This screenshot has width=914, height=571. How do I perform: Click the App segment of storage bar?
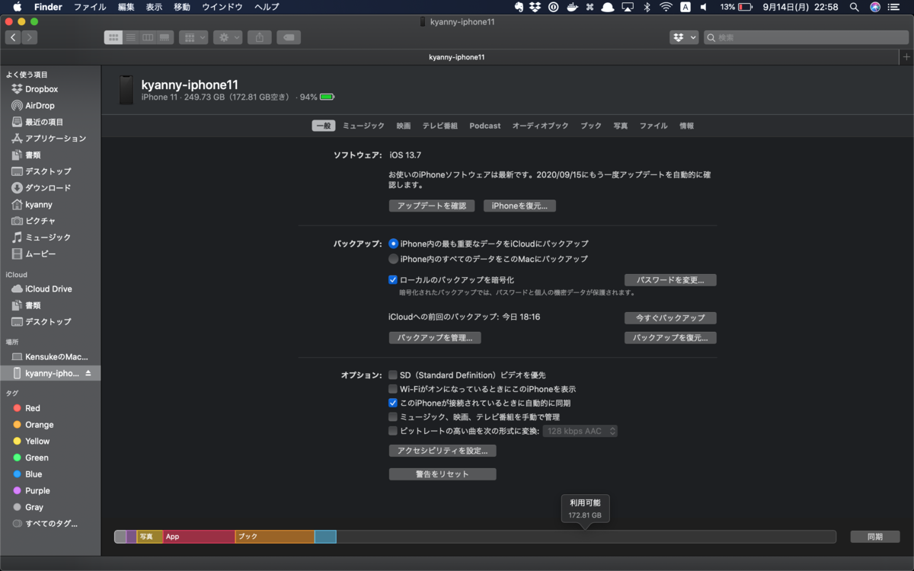coord(199,537)
